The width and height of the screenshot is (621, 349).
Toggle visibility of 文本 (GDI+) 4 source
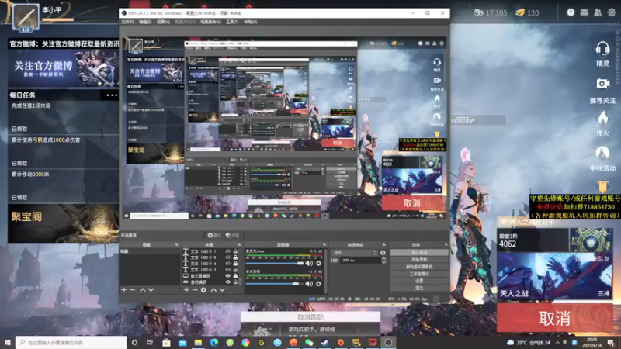click(x=227, y=264)
